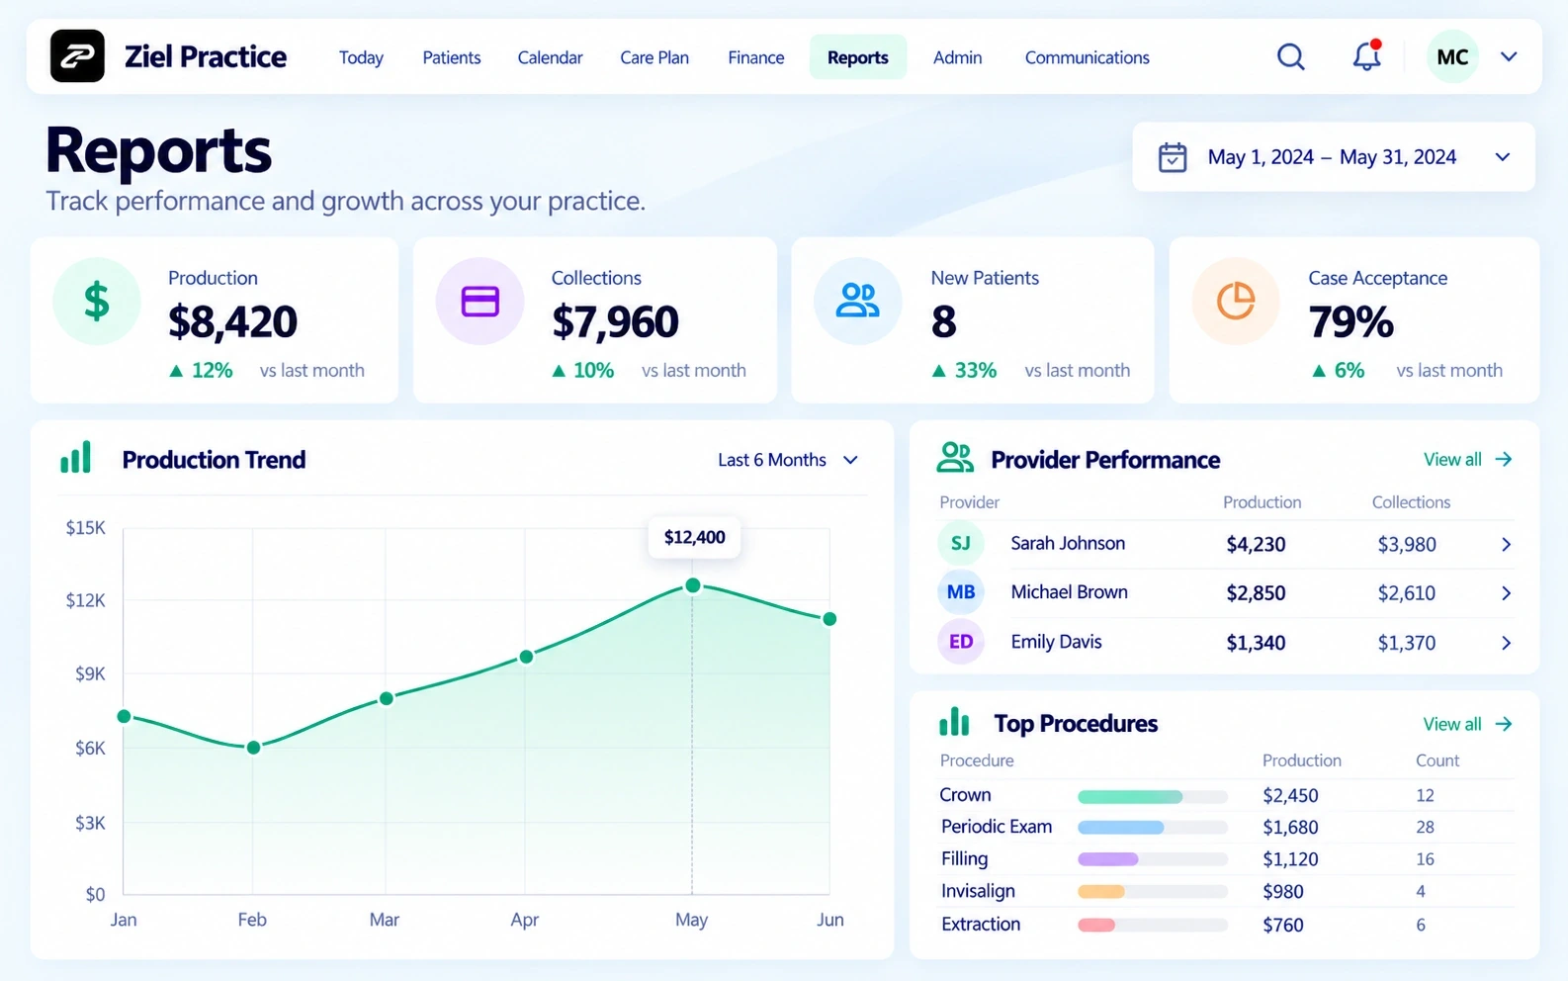Open the Last 6 Months dropdown
The height and width of the screenshot is (981, 1568).
pos(788,460)
